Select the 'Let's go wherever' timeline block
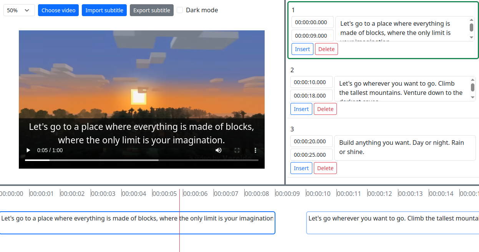Viewport: 479px width, 252px height. pos(393,223)
